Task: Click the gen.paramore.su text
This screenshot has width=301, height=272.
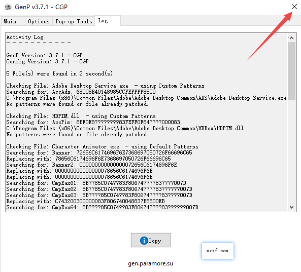Action: tap(150, 263)
